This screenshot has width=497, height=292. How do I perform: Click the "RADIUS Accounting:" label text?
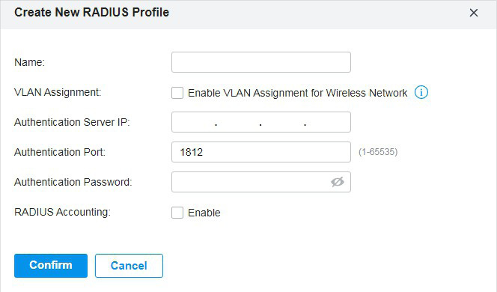62,212
